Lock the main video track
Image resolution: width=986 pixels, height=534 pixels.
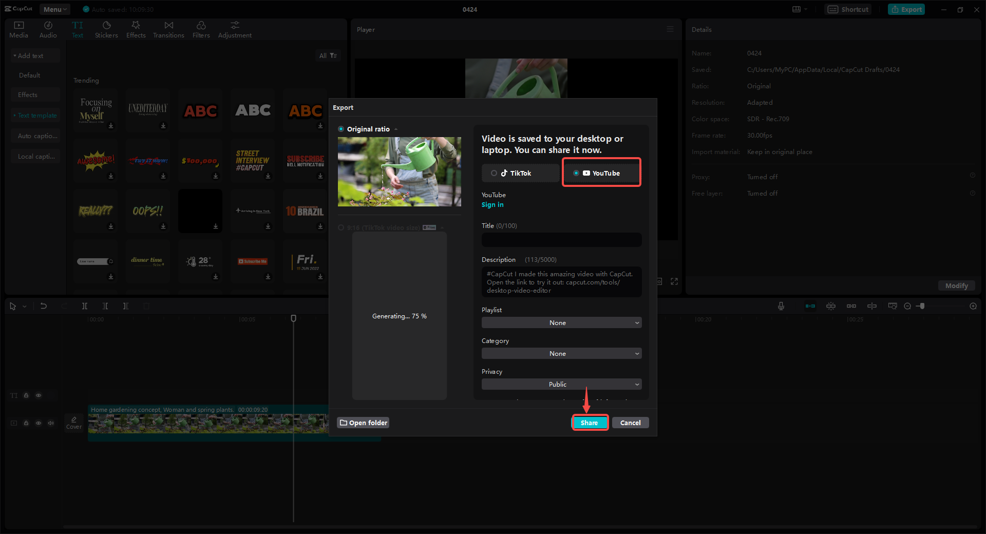pyautogui.click(x=26, y=423)
